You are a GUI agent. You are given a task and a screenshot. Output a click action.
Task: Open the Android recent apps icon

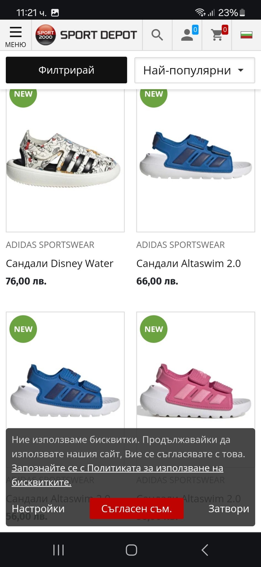point(58,550)
